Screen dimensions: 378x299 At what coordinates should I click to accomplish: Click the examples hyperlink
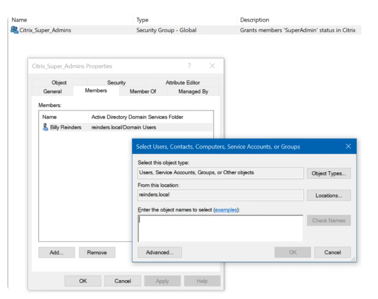coord(225,211)
